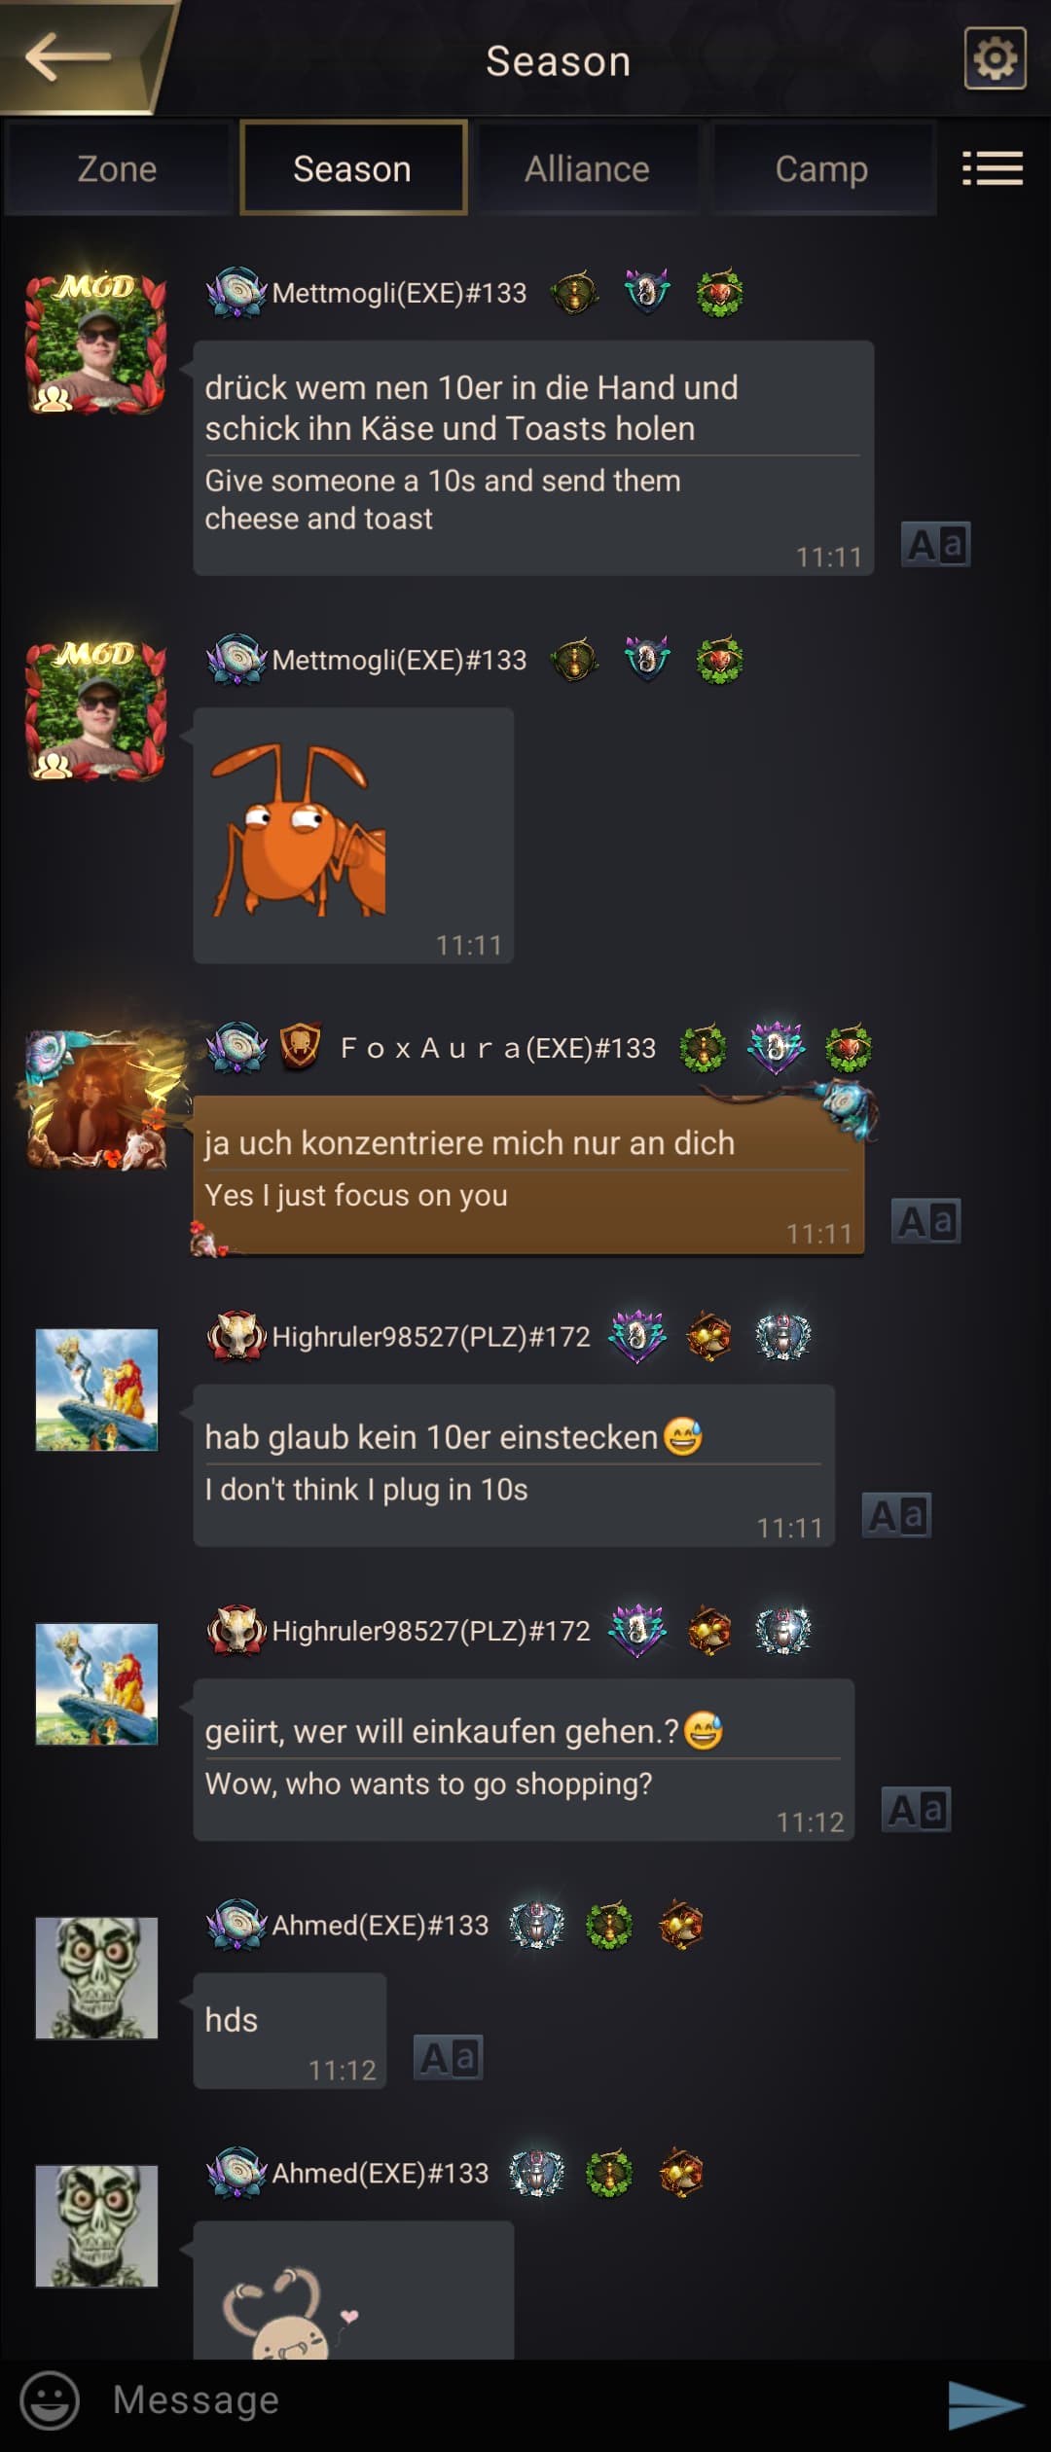1051x2452 pixels.
Task: Focus the Message input field
Action: [x=516, y=2399]
